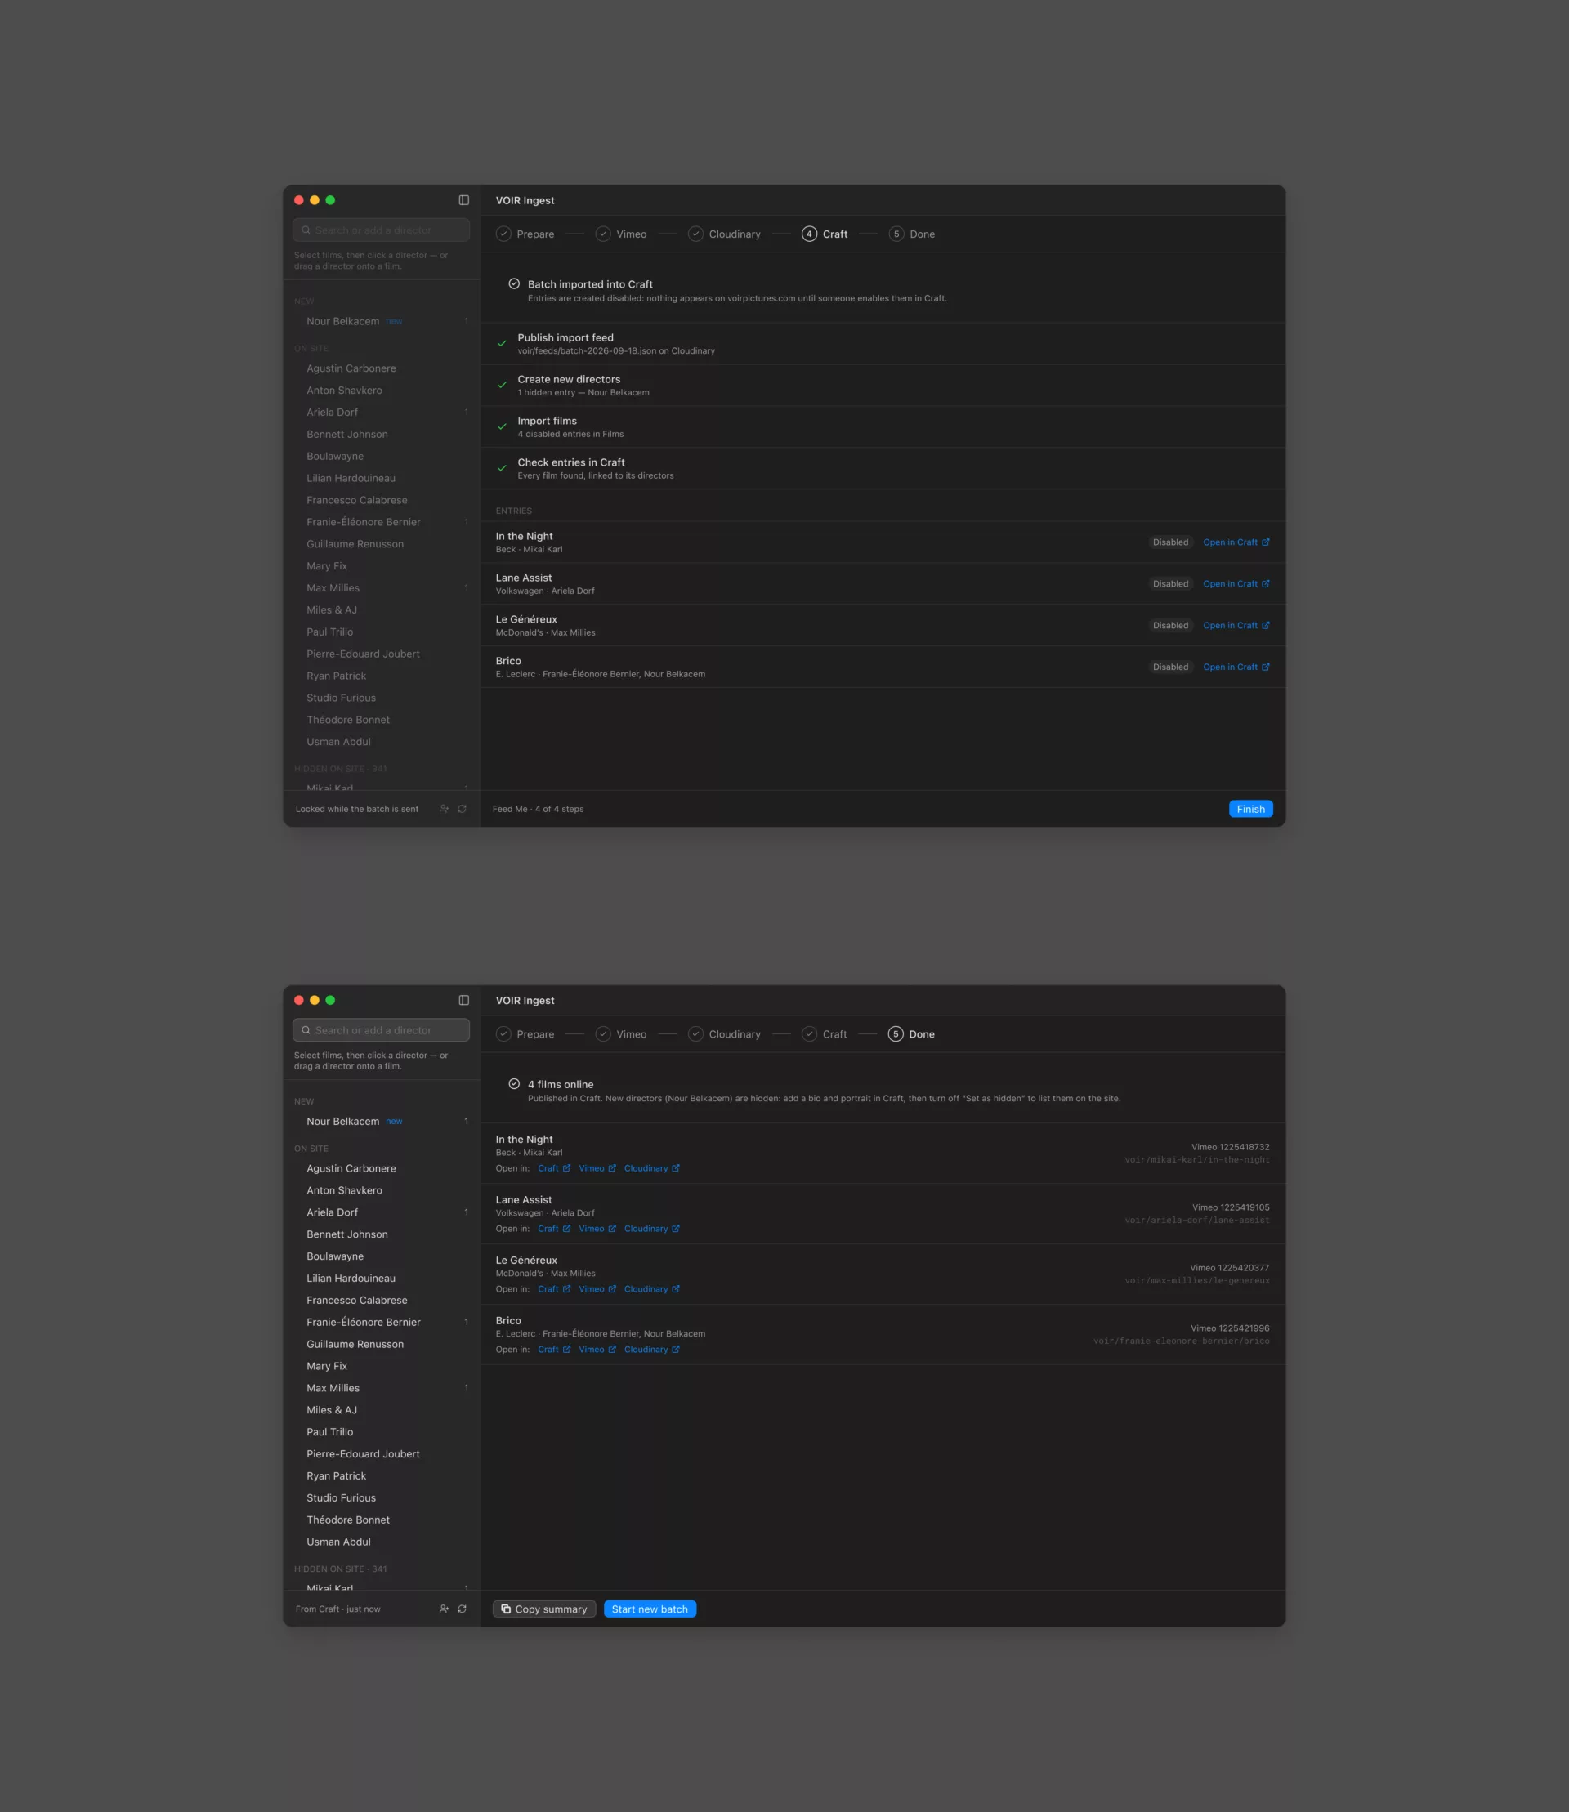Click add-director icon beside 'Locked while the batch is sent'

tap(444, 809)
